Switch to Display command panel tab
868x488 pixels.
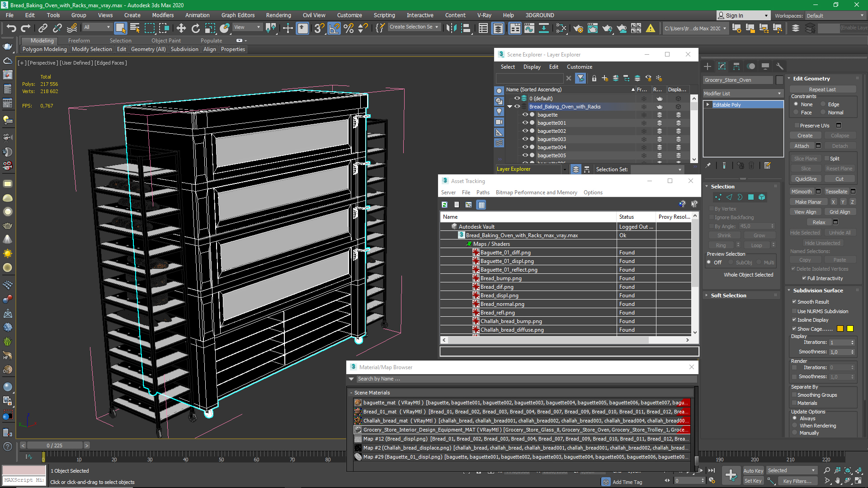765,66
